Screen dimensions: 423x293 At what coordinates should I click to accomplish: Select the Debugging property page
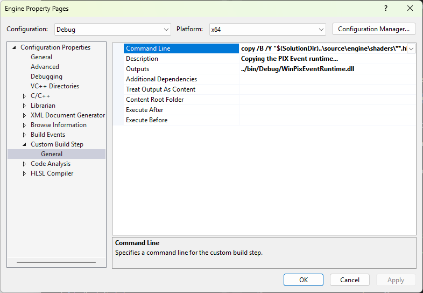[x=46, y=76]
